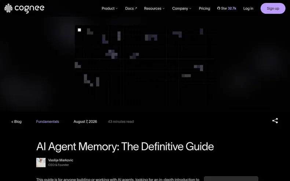Image resolution: width=290 pixels, height=181 pixels.
Task: Click Log in
Action: pyautogui.click(x=248, y=8)
